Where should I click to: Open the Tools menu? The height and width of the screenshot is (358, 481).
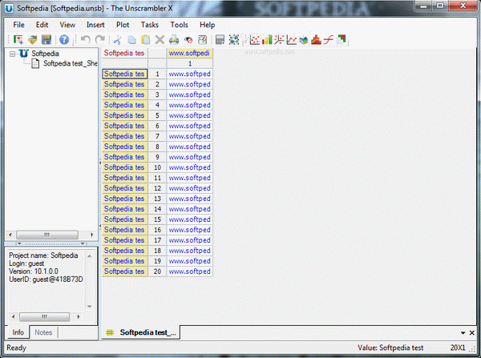pyautogui.click(x=179, y=25)
